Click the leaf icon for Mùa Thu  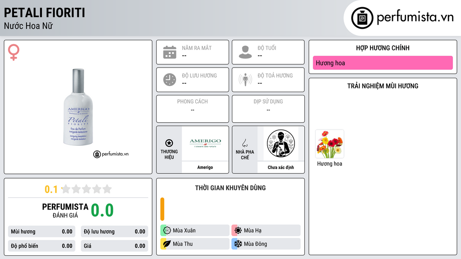167,244
